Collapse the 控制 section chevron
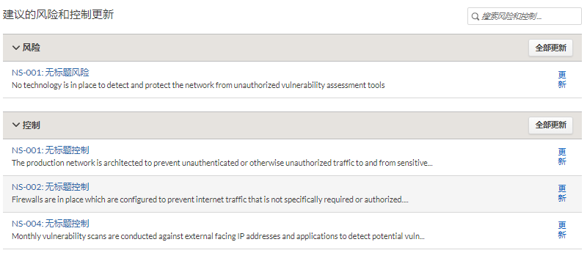The width and height of the screenshot is (587, 264). [15, 125]
